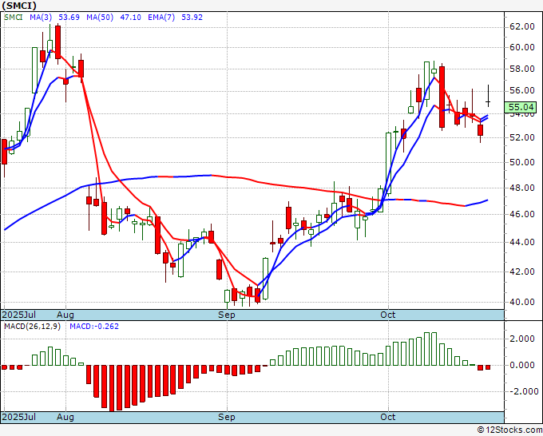Click Aug on the MACD panel axis
This screenshot has width=543, height=436.
(x=65, y=417)
